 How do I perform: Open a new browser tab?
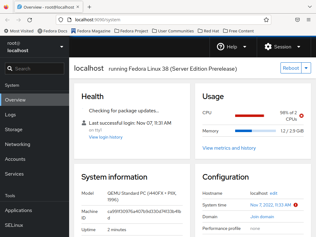tap(89, 7)
